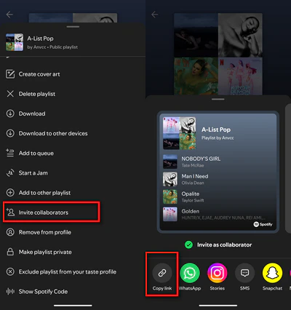291x310 pixels.
Task: Tap the Download arrow circle icon
Action: pyautogui.click(x=10, y=114)
